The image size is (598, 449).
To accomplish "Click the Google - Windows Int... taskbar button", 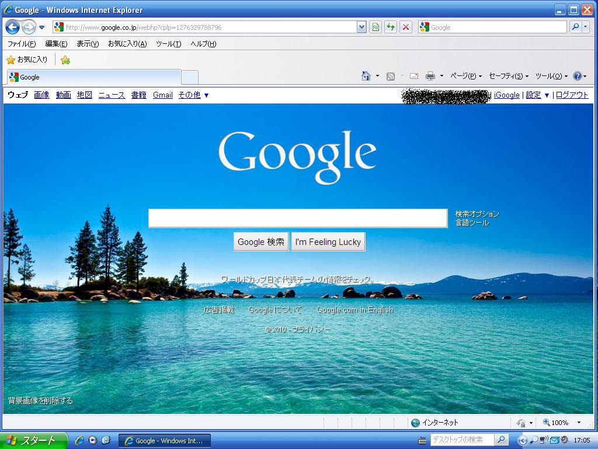I will (164, 441).
